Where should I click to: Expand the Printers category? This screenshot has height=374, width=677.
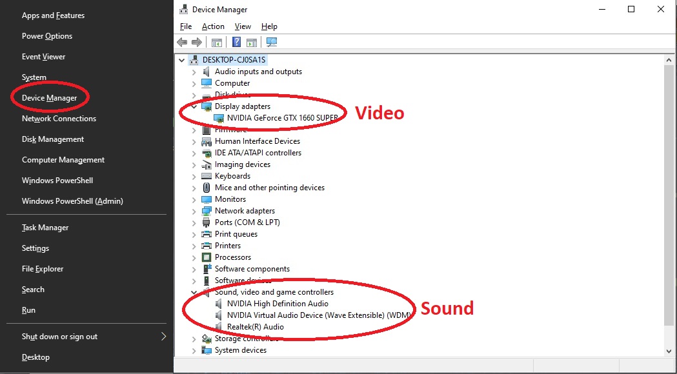[x=194, y=246]
